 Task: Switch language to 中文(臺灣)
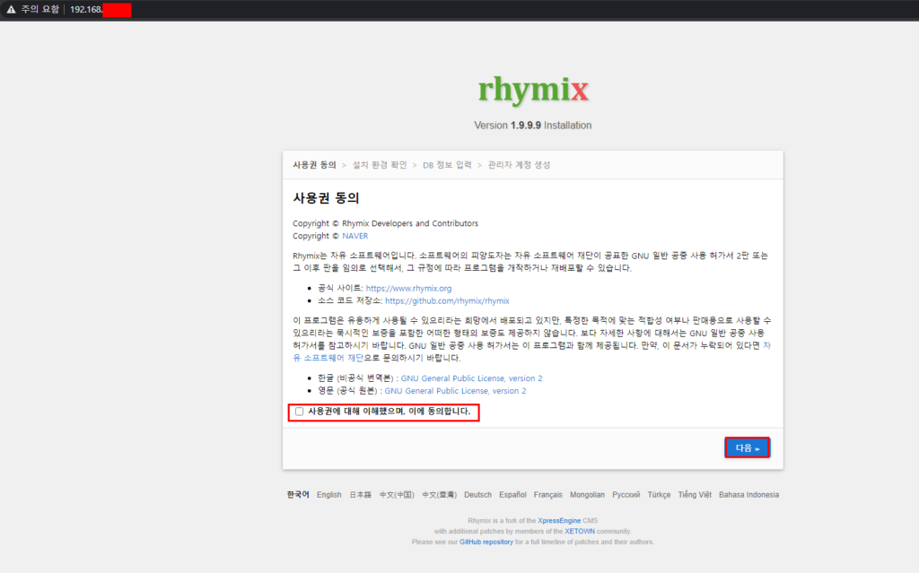click(x=439, y=494)
